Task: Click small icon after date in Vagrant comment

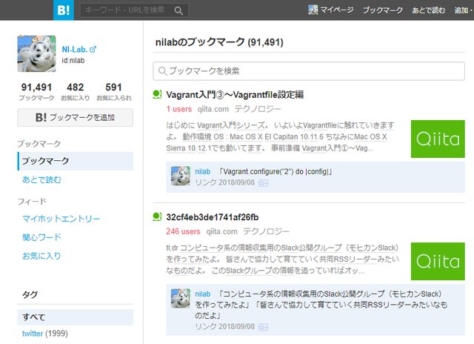Action: pos(264,183)
